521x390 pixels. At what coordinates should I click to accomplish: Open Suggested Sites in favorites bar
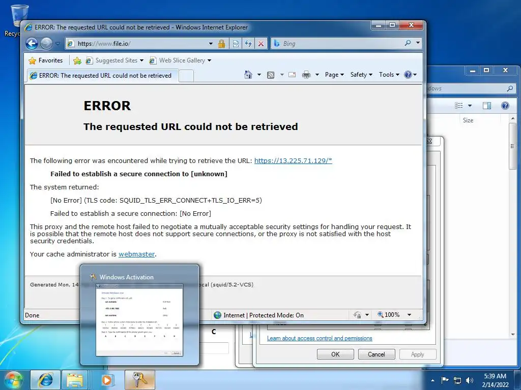[114, 60]
